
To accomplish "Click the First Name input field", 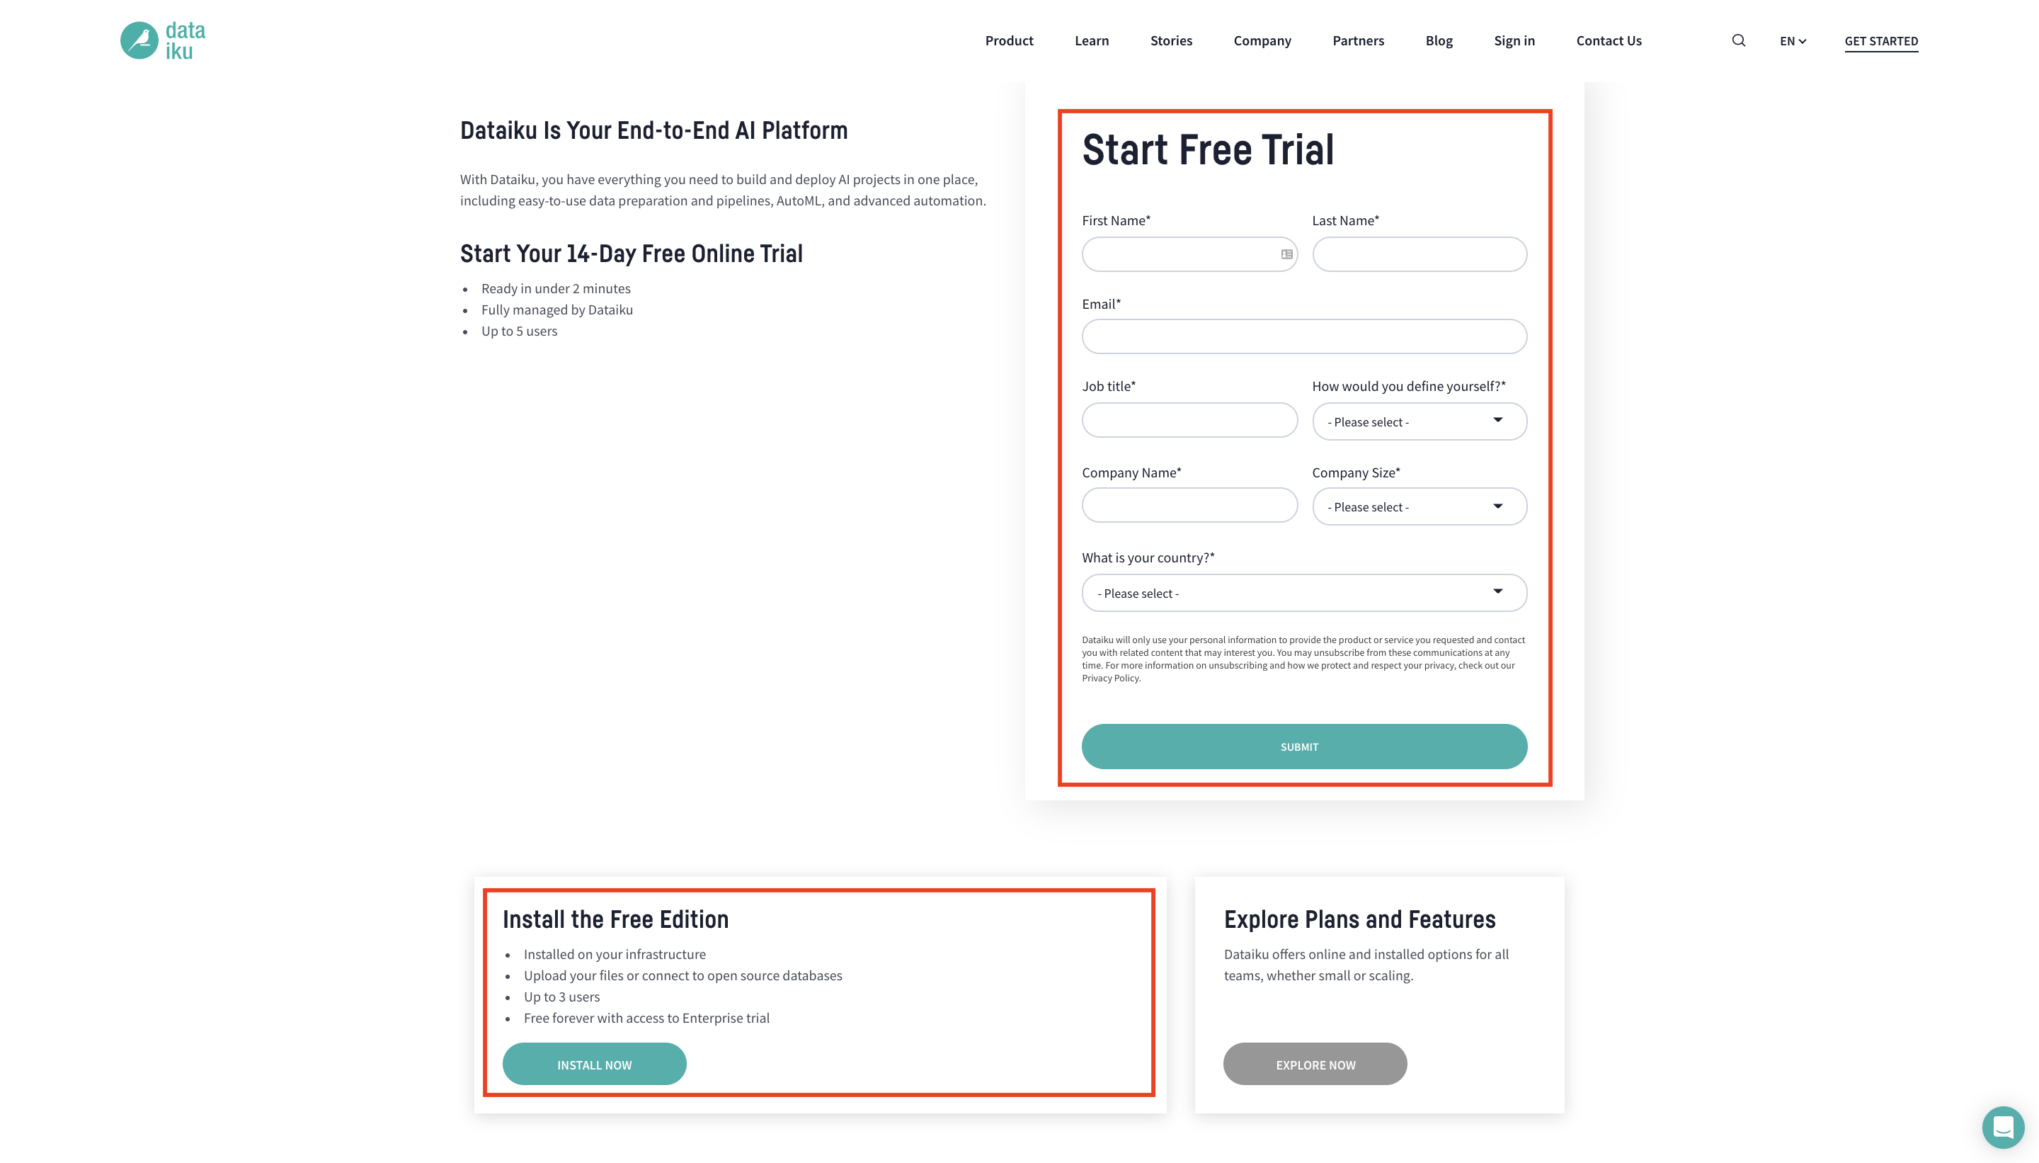I will pos(1189,254).
